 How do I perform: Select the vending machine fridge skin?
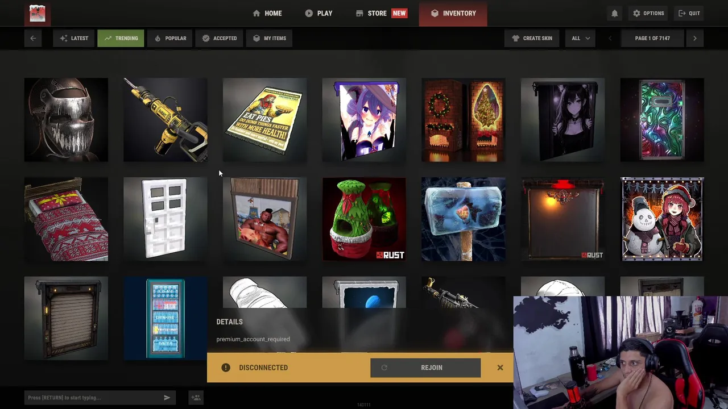(x=166, y=318)
